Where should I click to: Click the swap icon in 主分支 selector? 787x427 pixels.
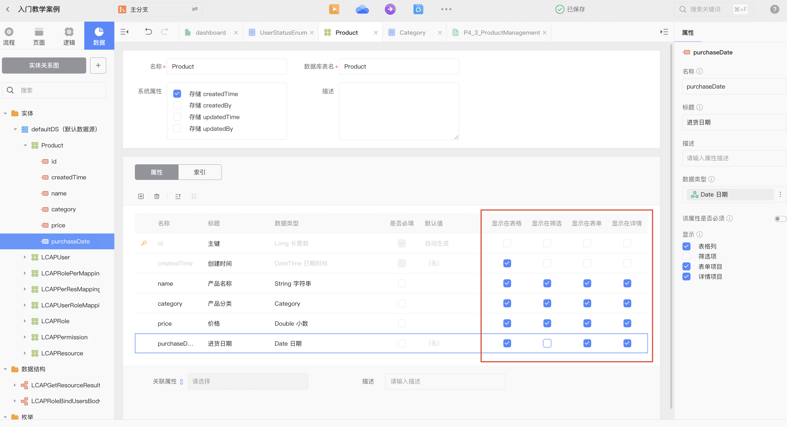195,9
